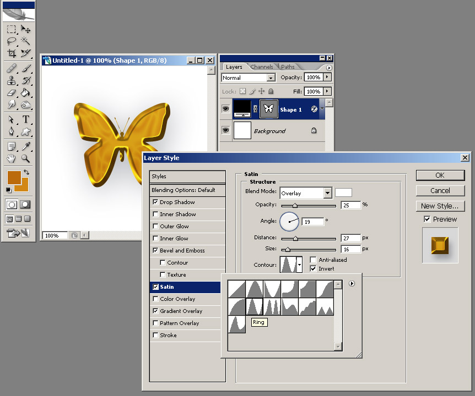Select the Path Selection tool

[11, 119]
